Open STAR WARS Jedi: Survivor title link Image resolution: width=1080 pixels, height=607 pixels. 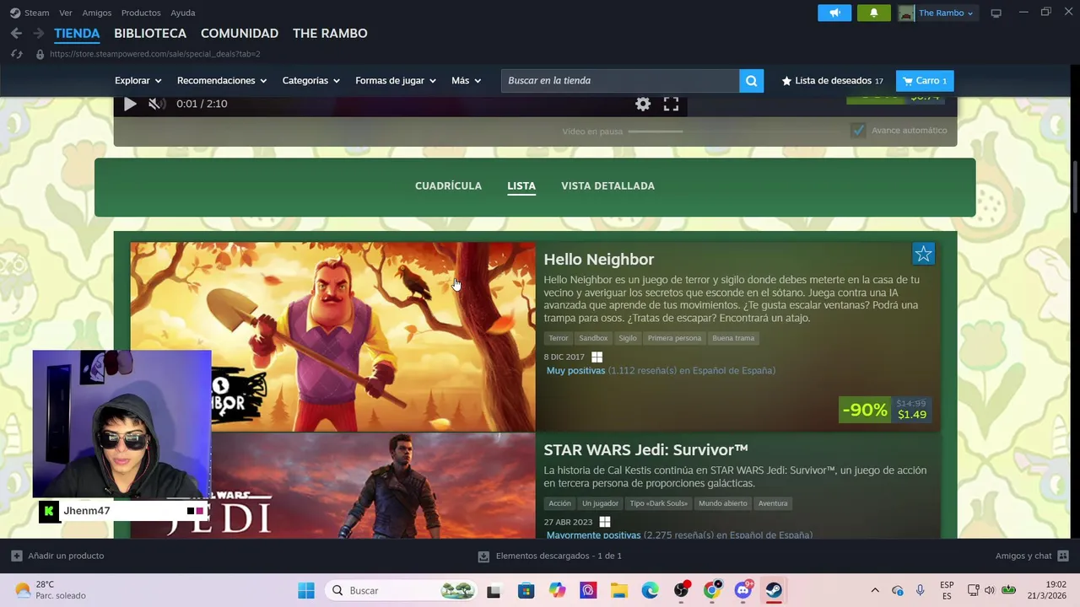tap(645, 449)
